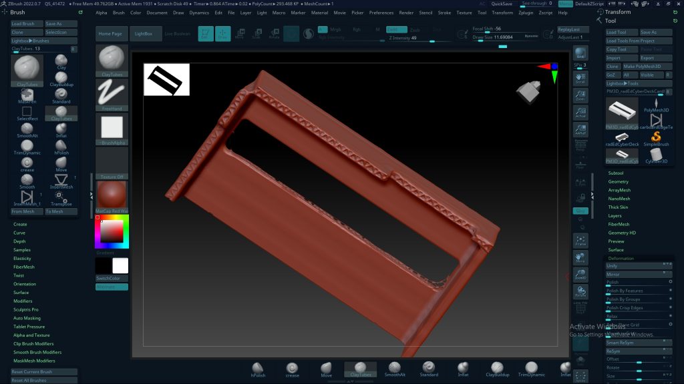Image resolution: width=684 pixels, height=384 pixels.
Task: Click Actual size icon
Action: pyautogui.click(x=580, y=112)
